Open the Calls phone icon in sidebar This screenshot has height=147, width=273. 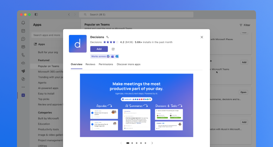click(23, 55)
